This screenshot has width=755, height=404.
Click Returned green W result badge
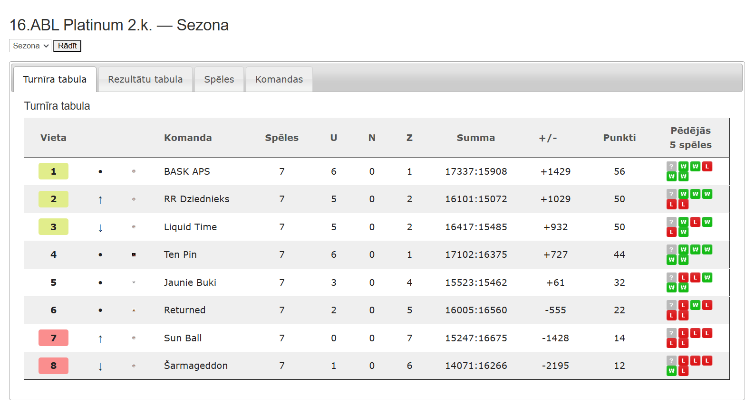pos(695,305)
